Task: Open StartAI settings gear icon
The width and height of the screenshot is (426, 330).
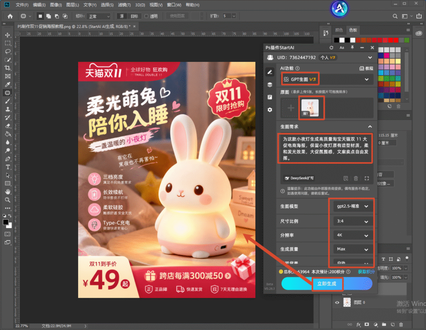Action: pyautogui.click(x=270, y=110)
